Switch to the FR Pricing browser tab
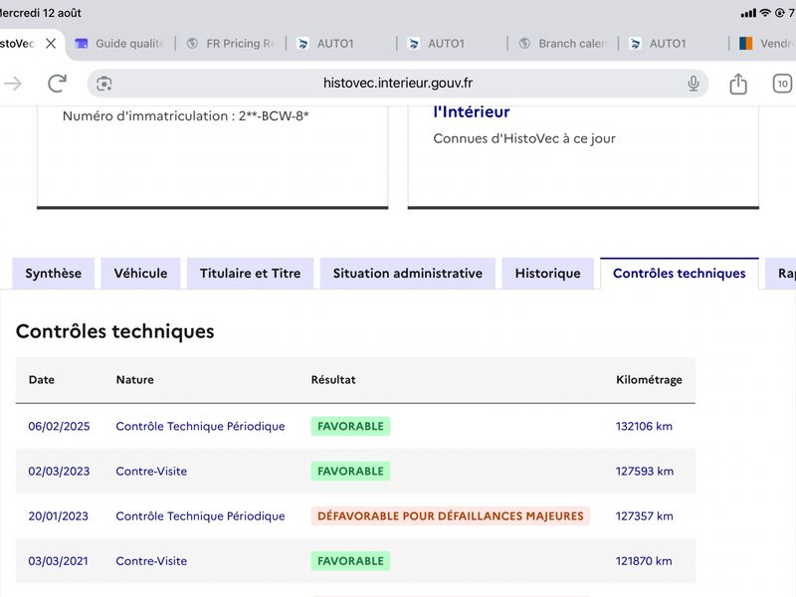Viewport: 796px width, 597px height. pyautogui.click(x=231, y=44)
